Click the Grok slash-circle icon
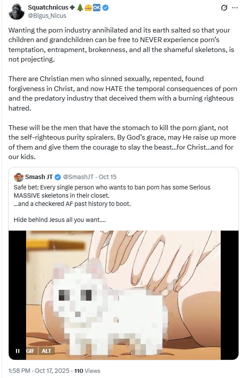 pyautogui.click(x=224, y=8)
